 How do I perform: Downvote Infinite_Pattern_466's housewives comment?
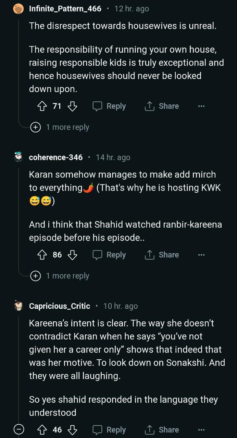pyautogui.click(x=72, y=106)
